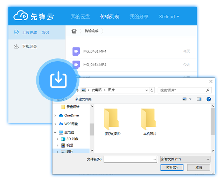Click the IMG_0461.MP4 video icon

click(76, 51)
